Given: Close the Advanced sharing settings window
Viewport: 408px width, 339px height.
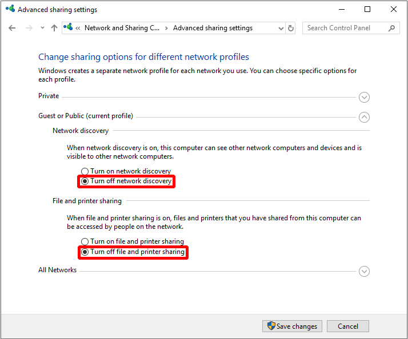Looking at the screenshot, I should point(393,9).
